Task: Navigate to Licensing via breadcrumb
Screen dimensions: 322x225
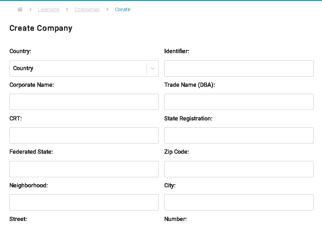Action: click(48, 9)
